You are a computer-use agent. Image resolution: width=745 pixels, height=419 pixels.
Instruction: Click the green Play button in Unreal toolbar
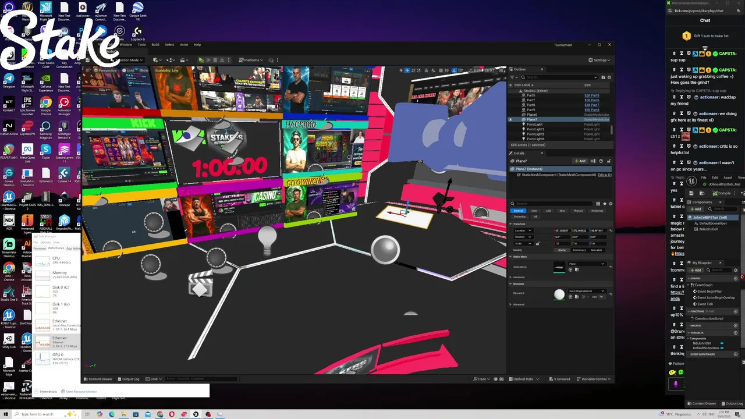pyautogui.click(x=201, y=60)
